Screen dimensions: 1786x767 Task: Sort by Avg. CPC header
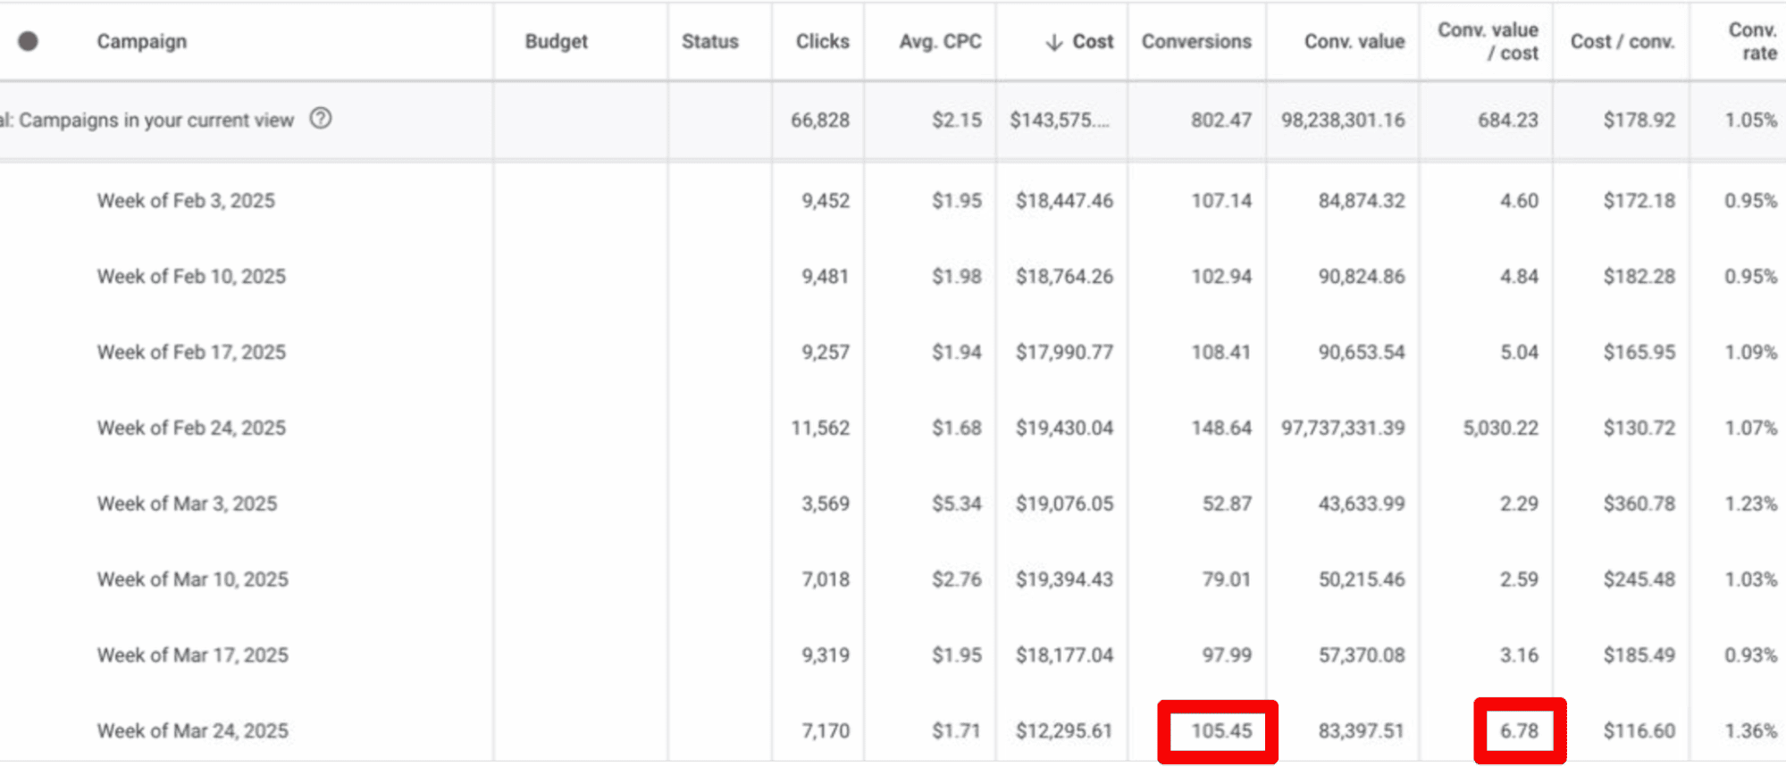point(940,42)
